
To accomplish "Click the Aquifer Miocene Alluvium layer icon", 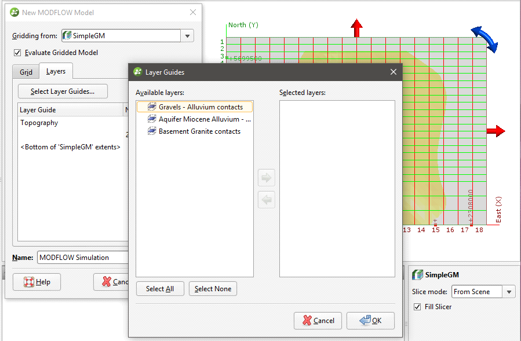I will [x=152, y=119].
